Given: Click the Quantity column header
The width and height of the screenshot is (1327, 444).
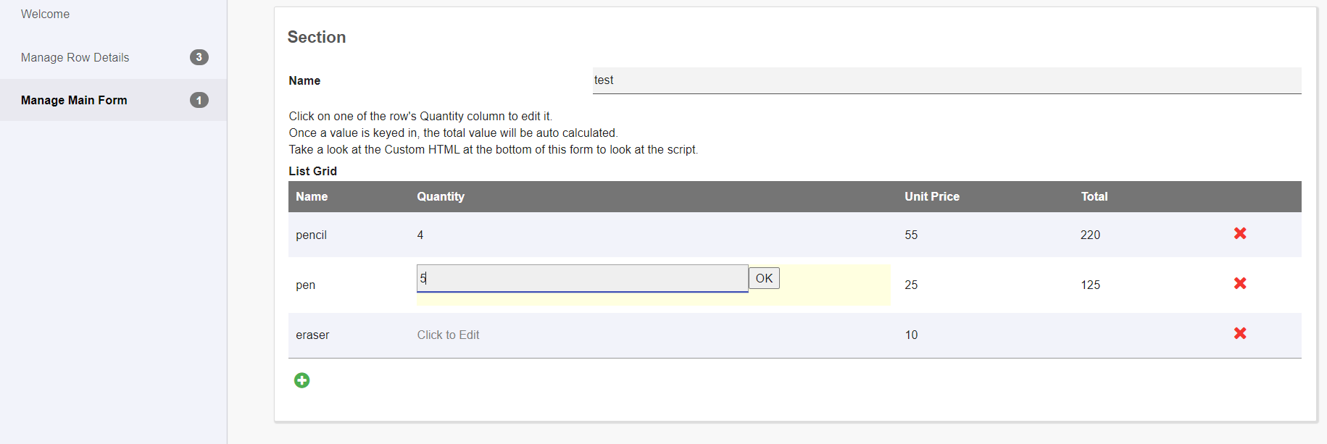Looking at the screenshot, I should tap(441, 196).
